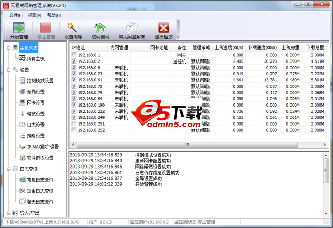Screen dimensions: 333x228
Task: Open the 设置向导 wizard wand icon
Action: [x=73, y=28]
